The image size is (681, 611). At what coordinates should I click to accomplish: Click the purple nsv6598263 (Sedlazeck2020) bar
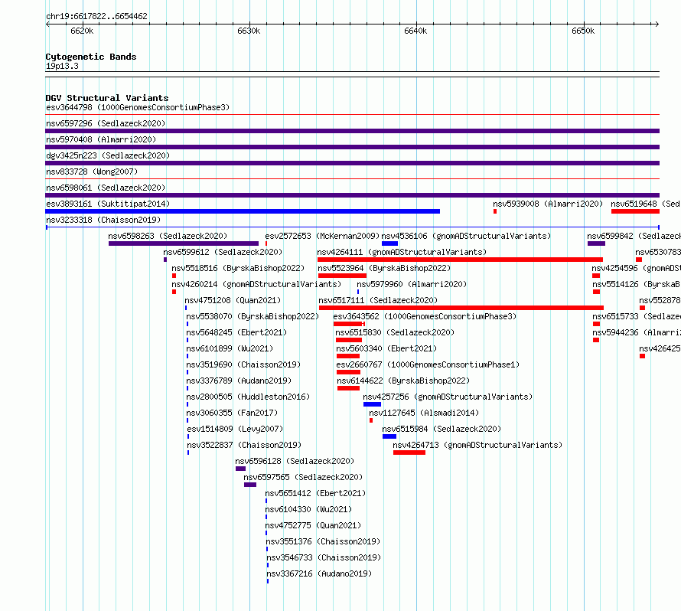click(184, 243)
